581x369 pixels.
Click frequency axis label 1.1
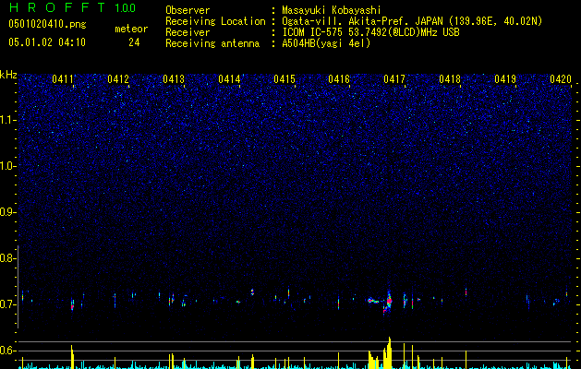[8, 120]
